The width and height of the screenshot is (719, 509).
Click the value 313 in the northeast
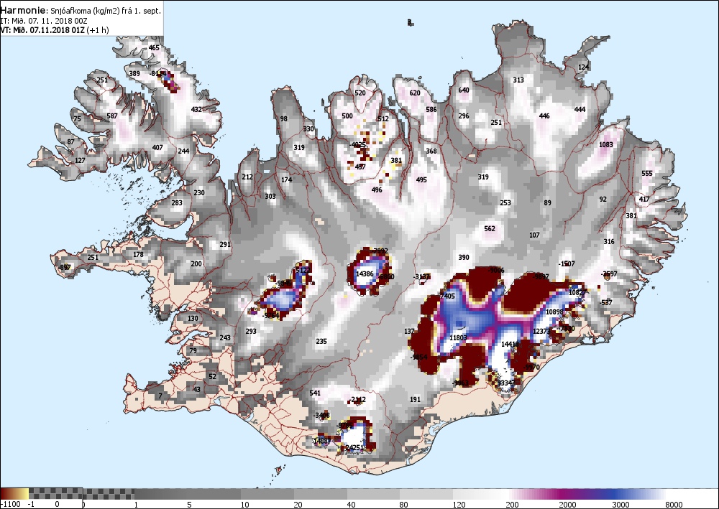[x=518, y=80]
